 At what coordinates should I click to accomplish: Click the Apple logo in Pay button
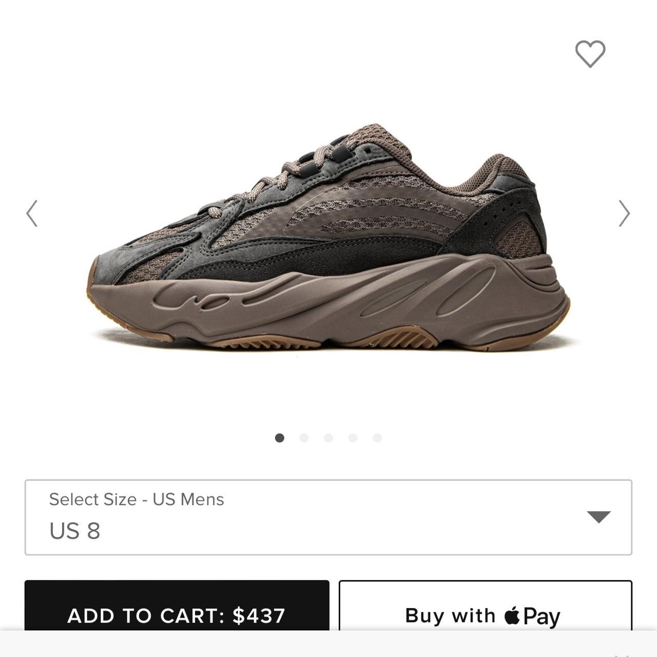pos(512,614)
